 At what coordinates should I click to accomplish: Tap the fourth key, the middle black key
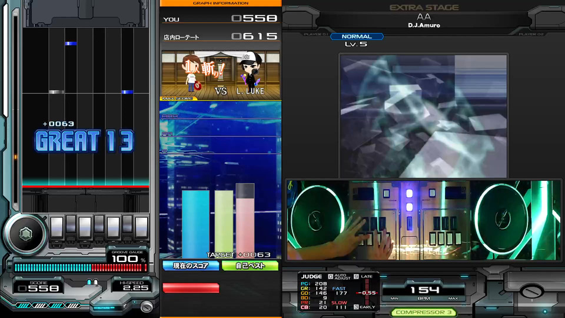pyautogui.click(x=99, y=224)
